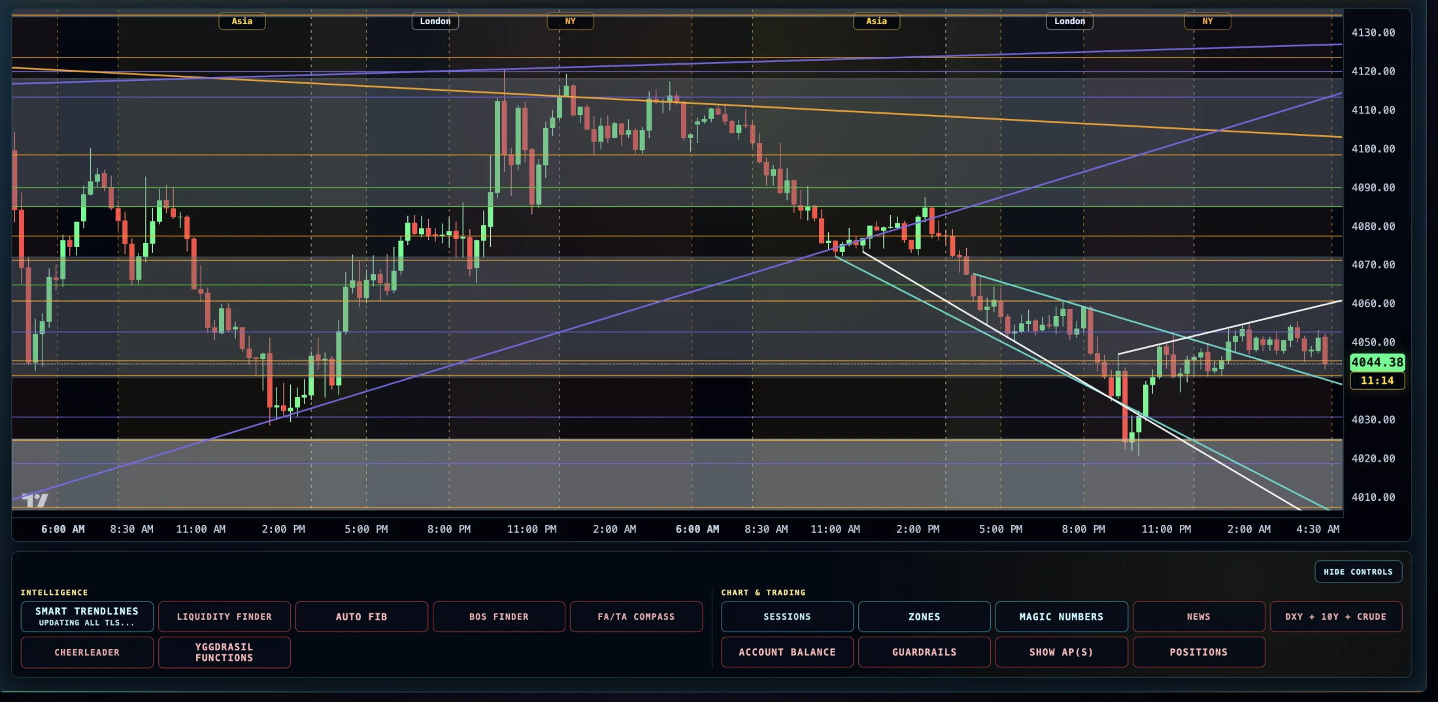Click the candle countdown timer 11:14
Viewport: 1438px width, 702px height.
tap(1377, 380)
